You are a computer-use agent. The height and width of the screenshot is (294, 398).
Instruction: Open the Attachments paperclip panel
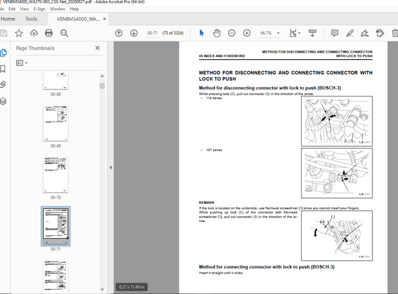(x=3, y=84)
